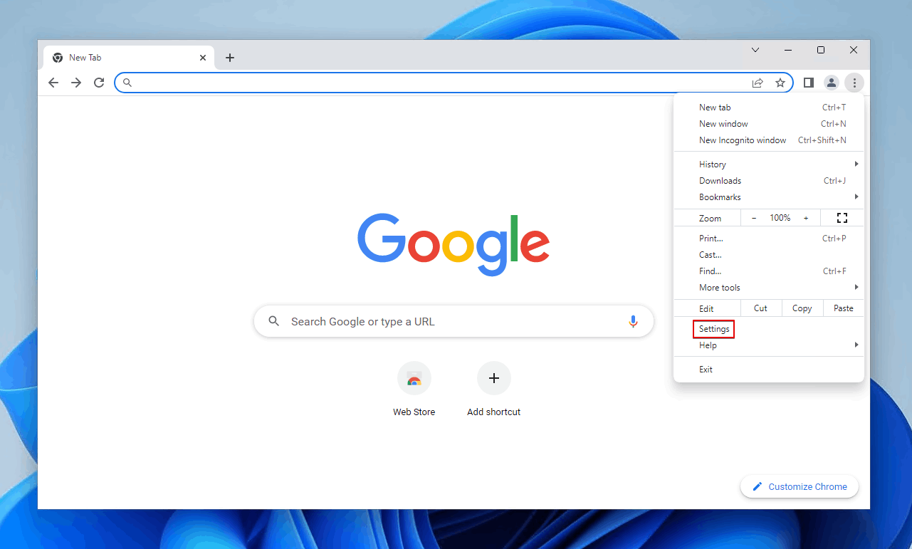Click Cut in the Edit row
912x549 pixels.
point(760,308)
